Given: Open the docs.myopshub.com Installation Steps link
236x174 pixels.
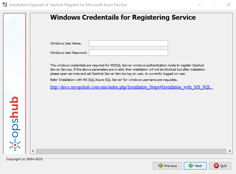Looking at the screenshot, I should [131, 87].
